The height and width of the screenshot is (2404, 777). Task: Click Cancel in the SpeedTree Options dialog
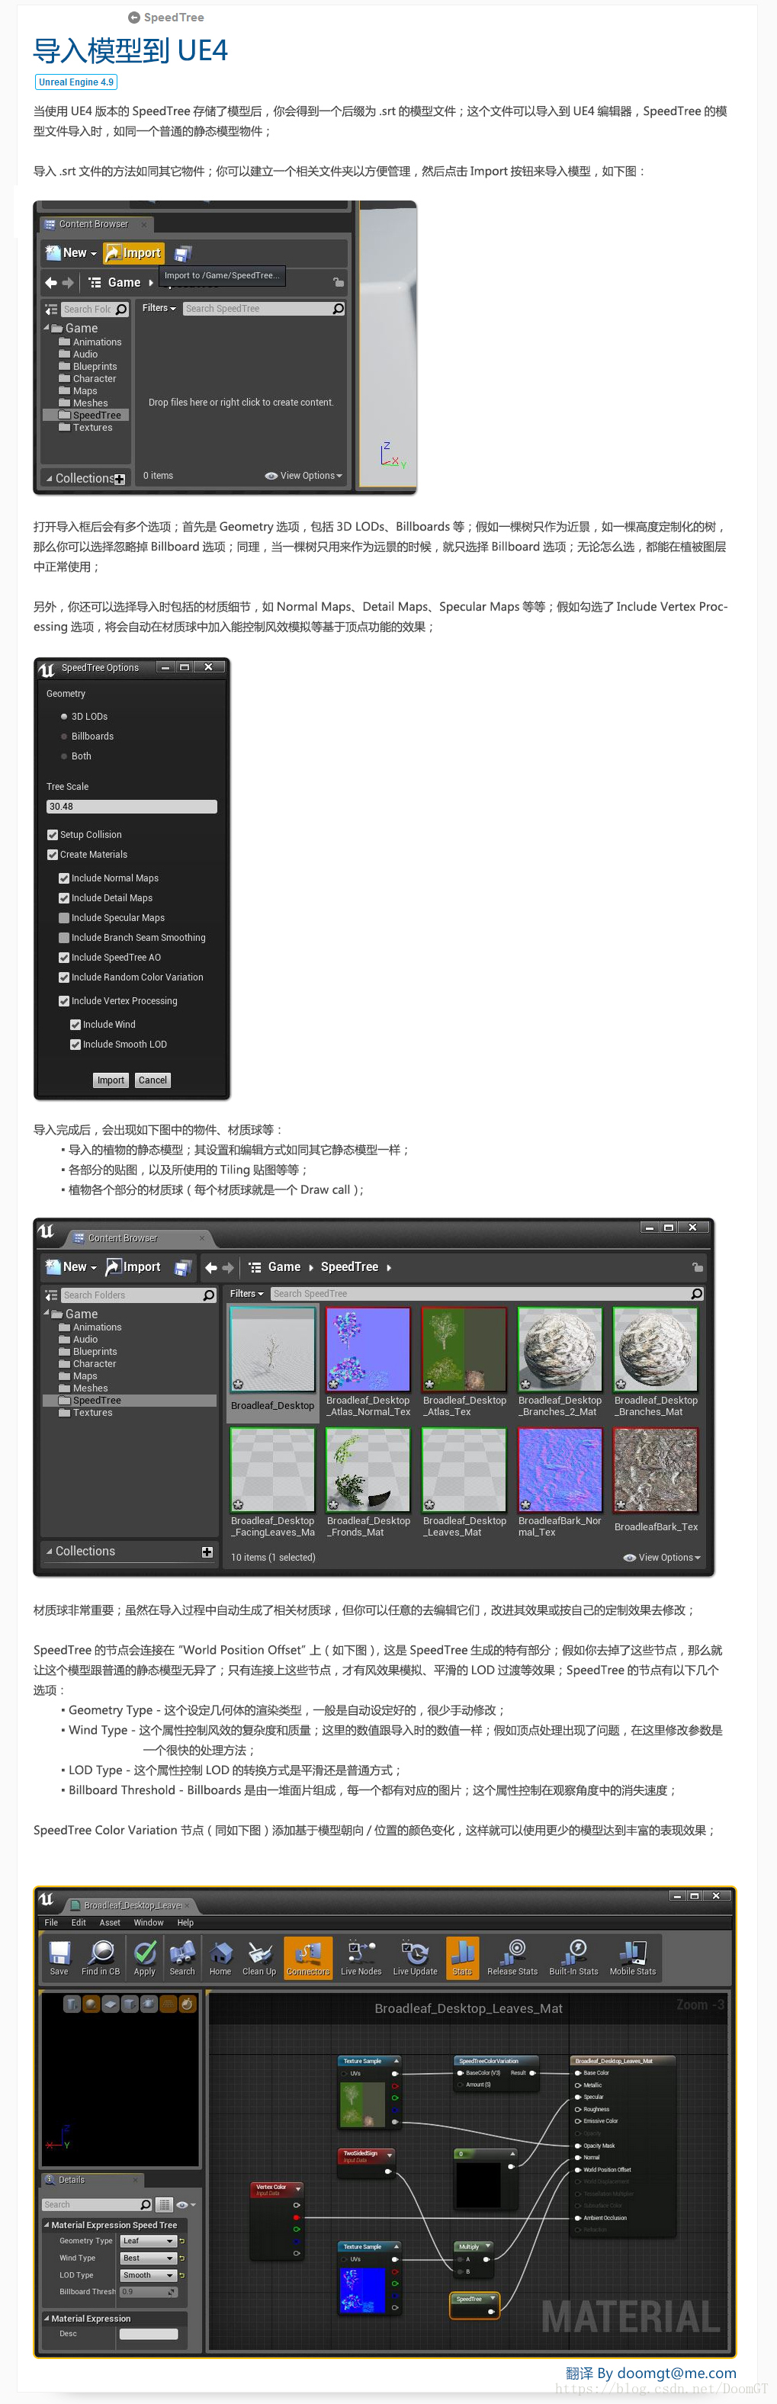153,1080
